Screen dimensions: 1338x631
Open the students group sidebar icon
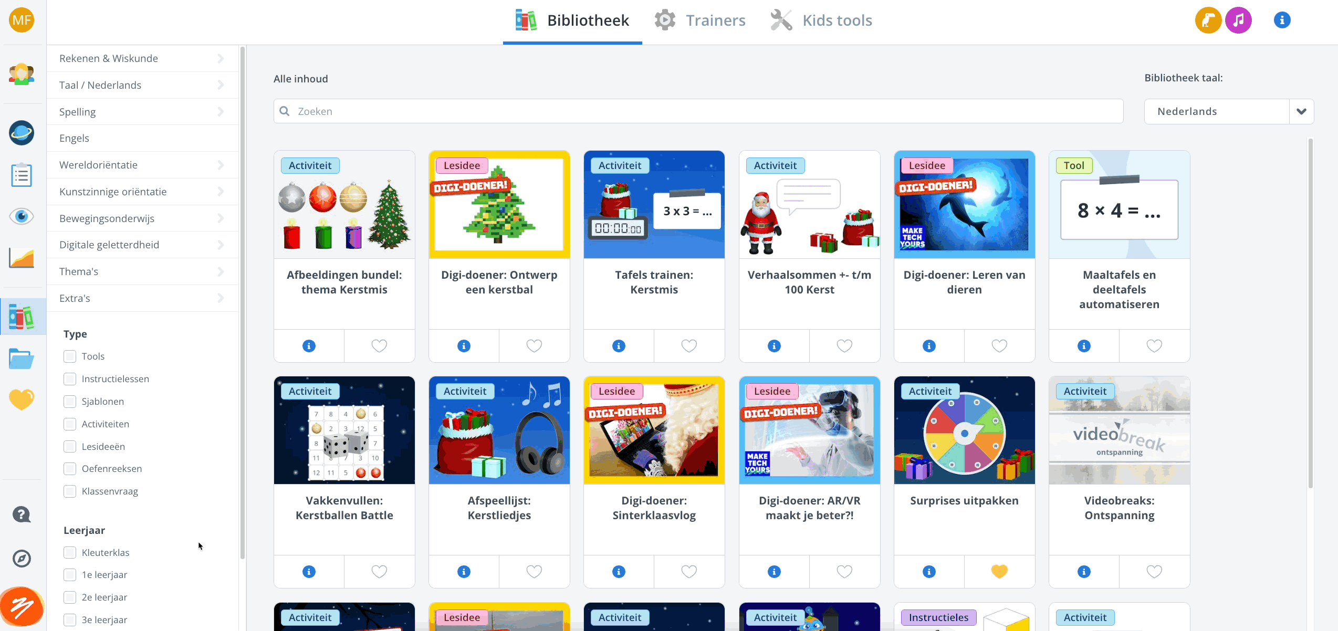tap(22, 75)
